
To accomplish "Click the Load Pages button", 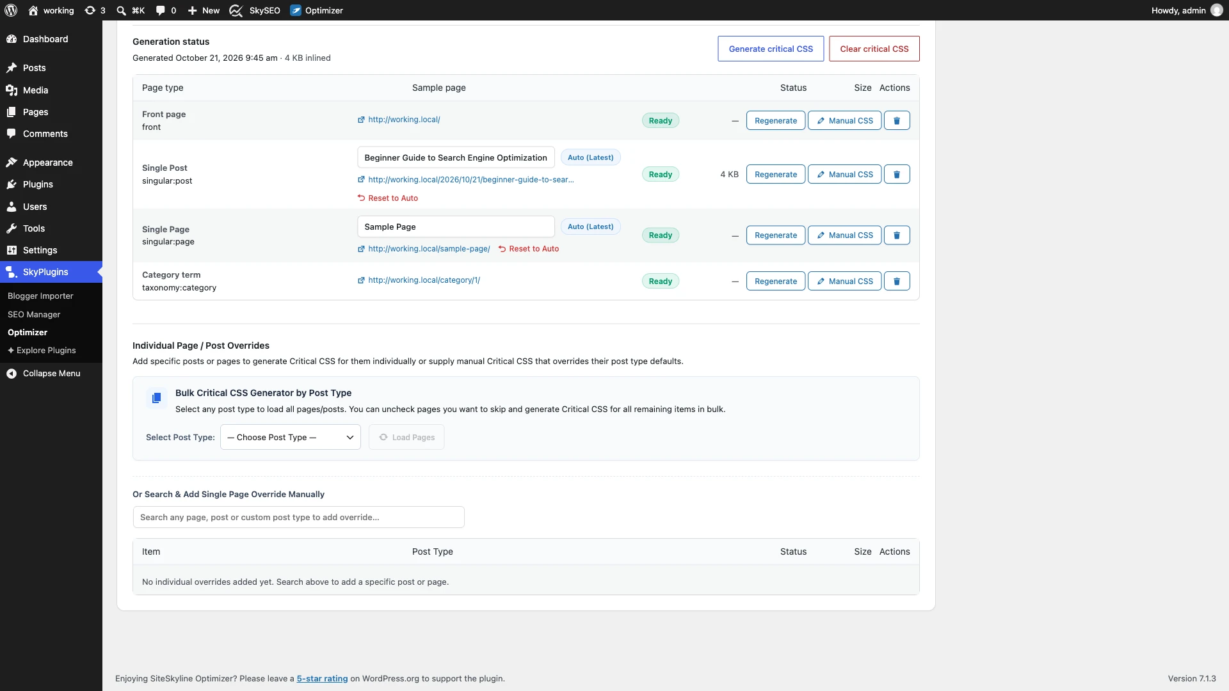I will (x=406, y=437).
